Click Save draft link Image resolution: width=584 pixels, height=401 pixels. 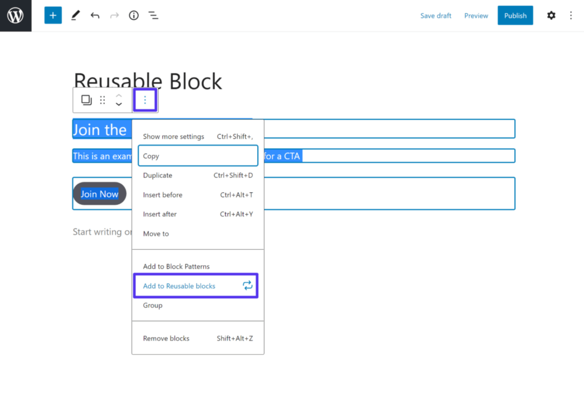coord(436,15)
